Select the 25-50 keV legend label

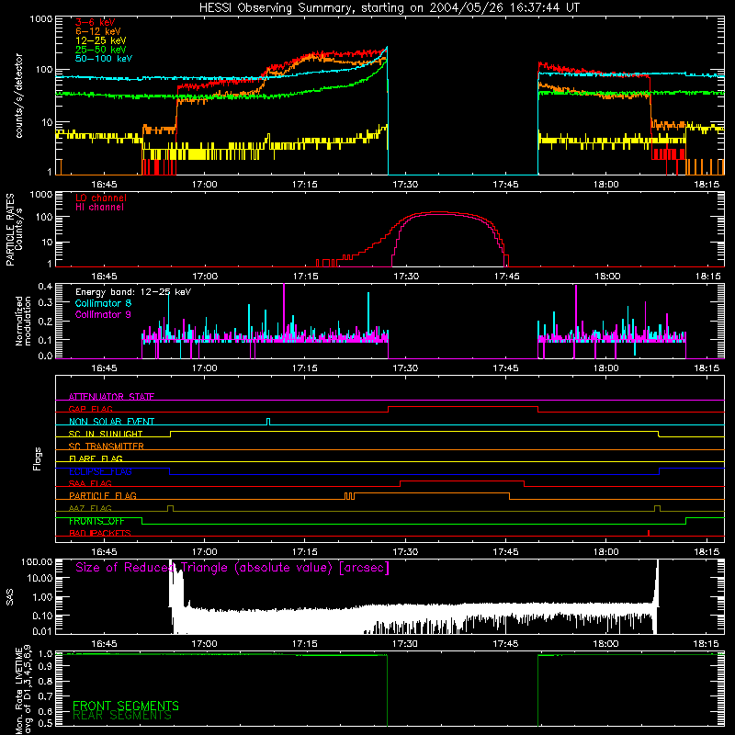[x=101, y=50]
